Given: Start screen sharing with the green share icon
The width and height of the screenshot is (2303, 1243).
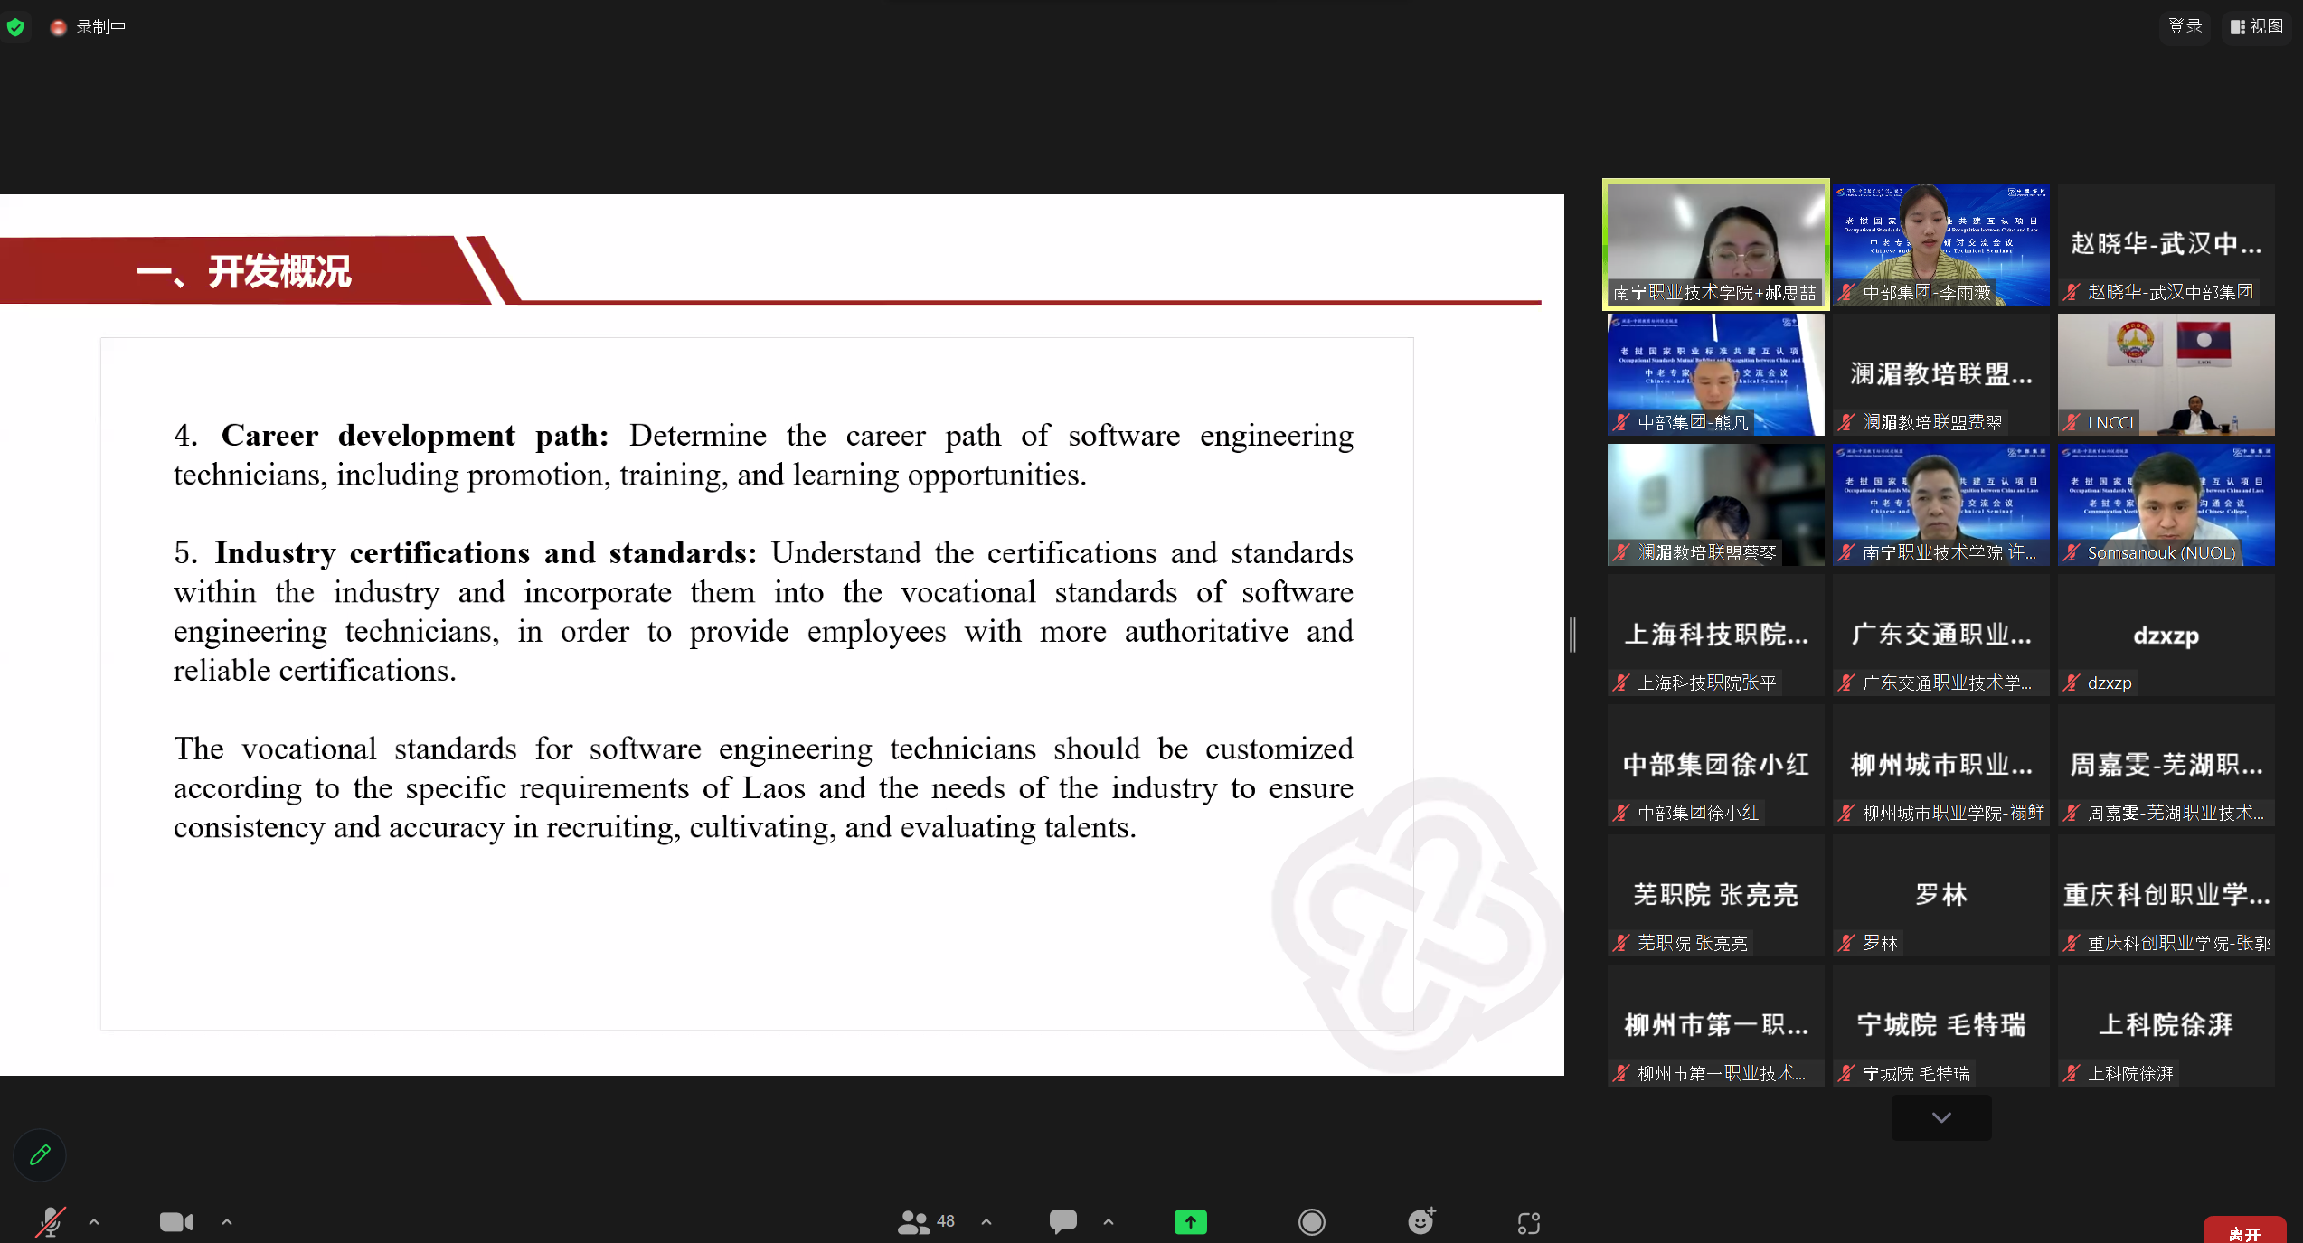Looking at the screenshot, I should tap(1190, 1220).
